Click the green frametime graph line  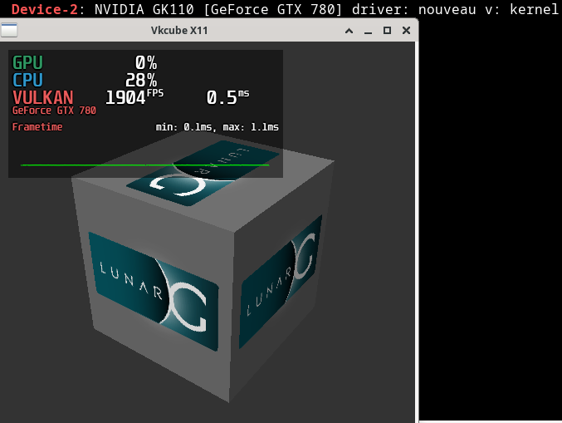[x=144, y=165]
